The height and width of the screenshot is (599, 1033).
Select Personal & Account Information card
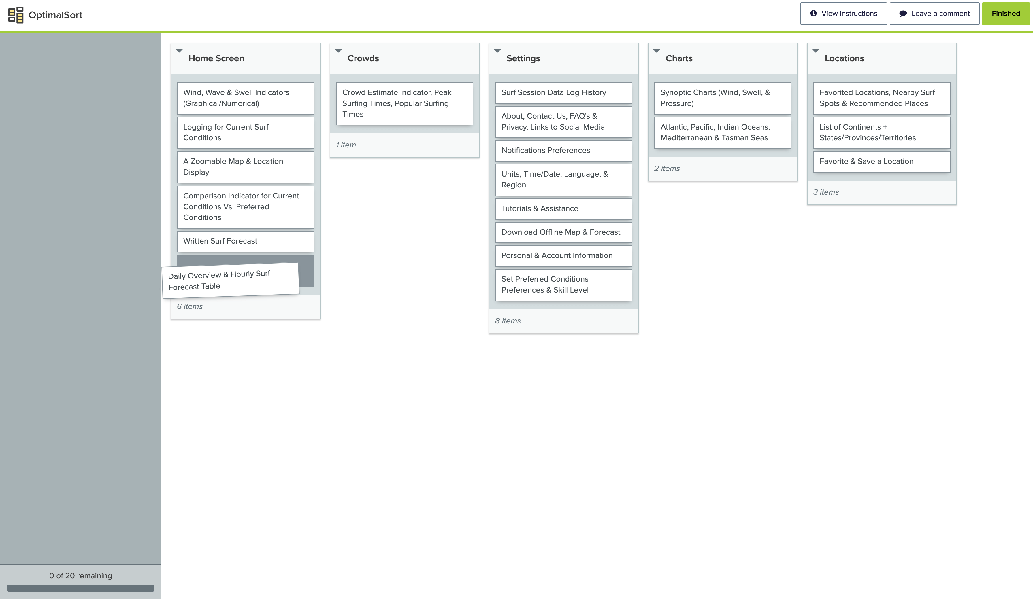point(563,256)
